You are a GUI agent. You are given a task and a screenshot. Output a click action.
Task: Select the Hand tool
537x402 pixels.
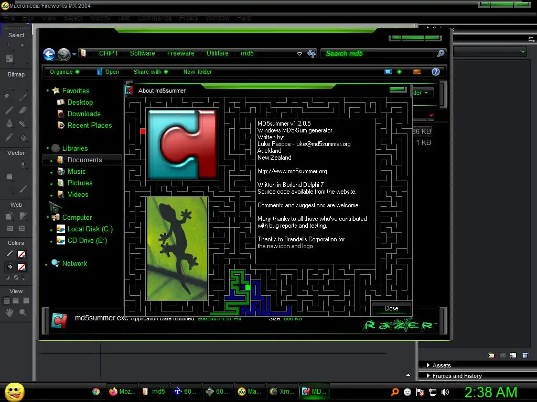(x=9, y=312)
